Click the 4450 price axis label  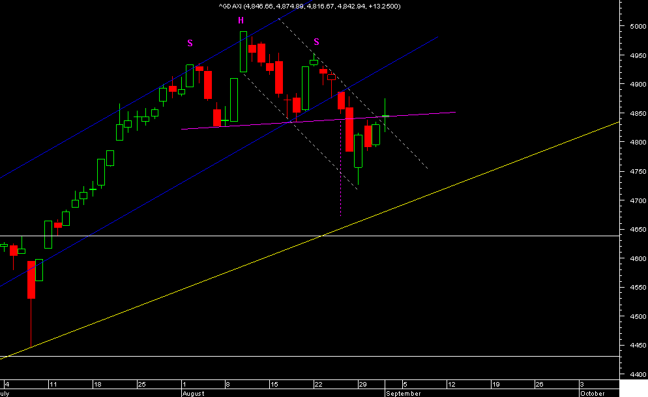638,346
